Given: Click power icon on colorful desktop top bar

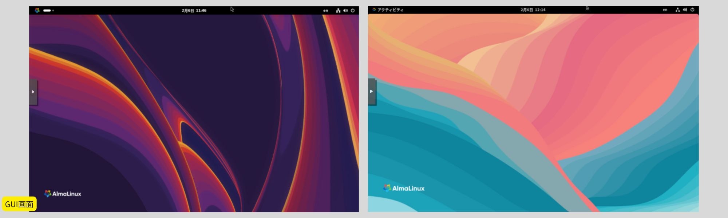Looking at the screenshot, I should [692, 10].
